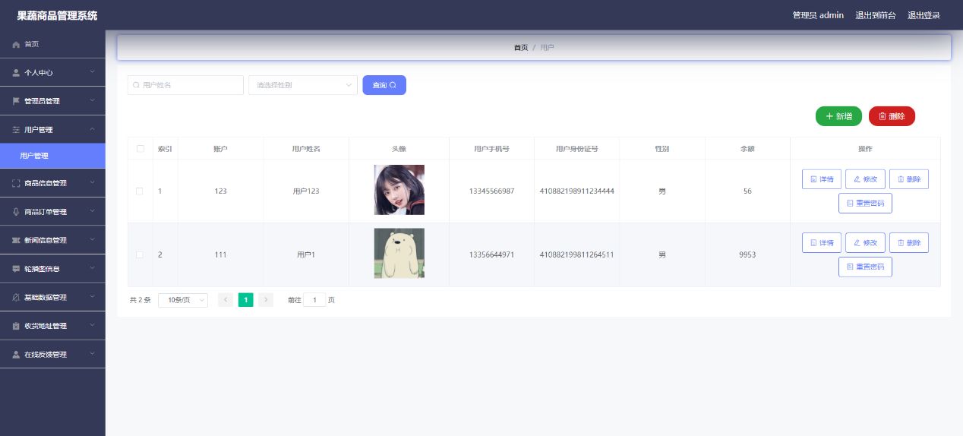Viewport: 963px width, 436px height.
Task: Click the bear avatar thumbnail of 用户1
Action: click(399, 254)
